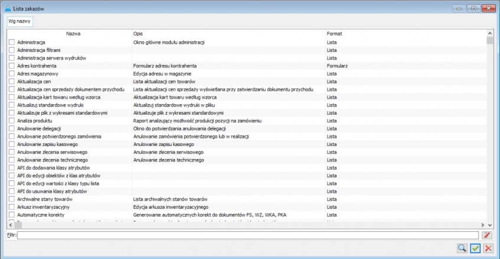Check the Administracja checkbox
Image resolution: width=500 pixels, height=259 pixels.
click(12, 43)
